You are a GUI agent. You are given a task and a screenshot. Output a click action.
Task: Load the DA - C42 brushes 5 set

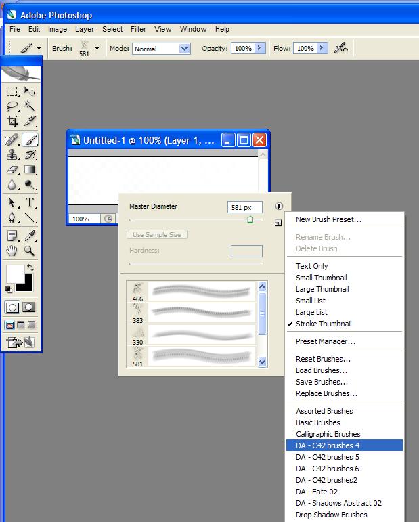click(327, 457)
